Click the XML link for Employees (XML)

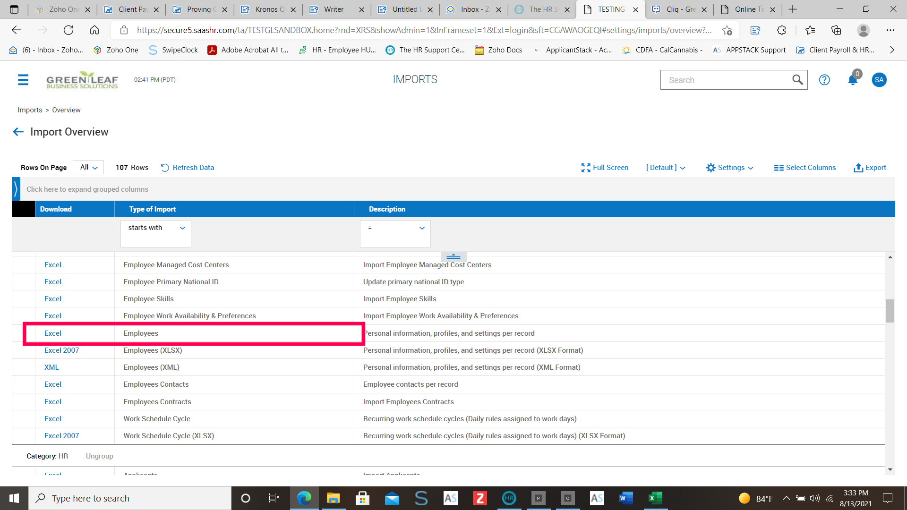(x=51, y=367)
